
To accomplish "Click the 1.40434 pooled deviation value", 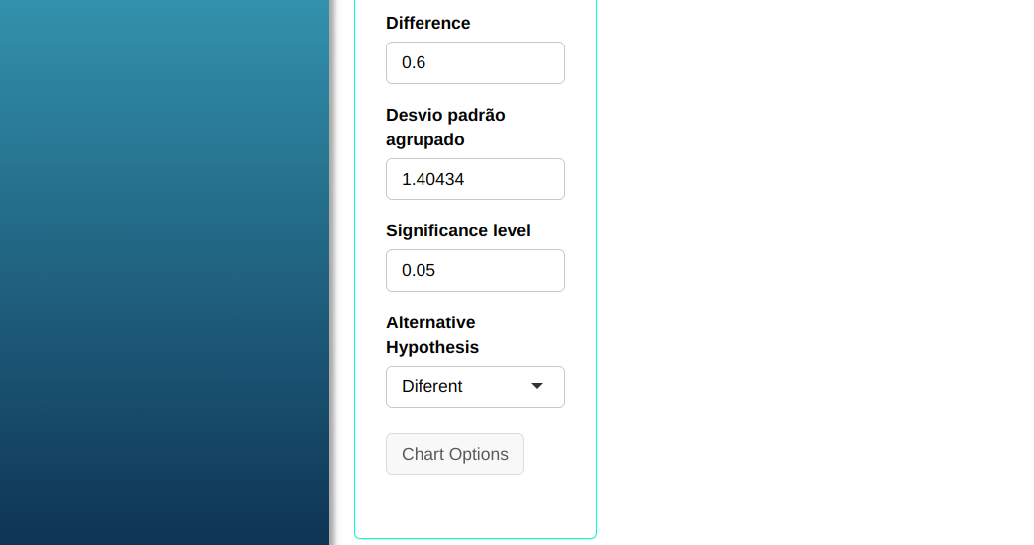I will [433, 180].
